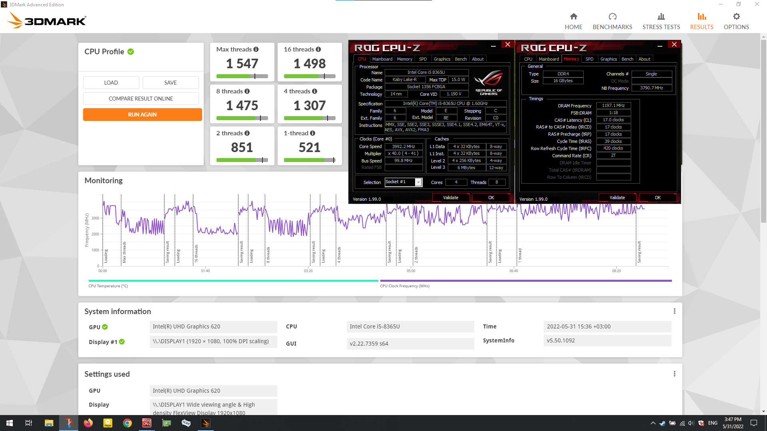Minimize the left ROG CPU-Z window
The height and width of the screenshot is (431, 767).
click(x=493, y=46)
